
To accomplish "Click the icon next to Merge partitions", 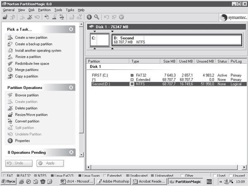I will click(x=11, y=70).
